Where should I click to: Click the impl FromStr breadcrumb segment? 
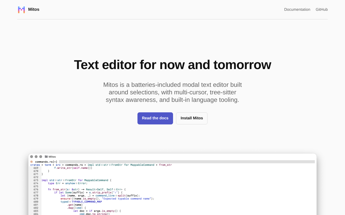tap(121, 165)
